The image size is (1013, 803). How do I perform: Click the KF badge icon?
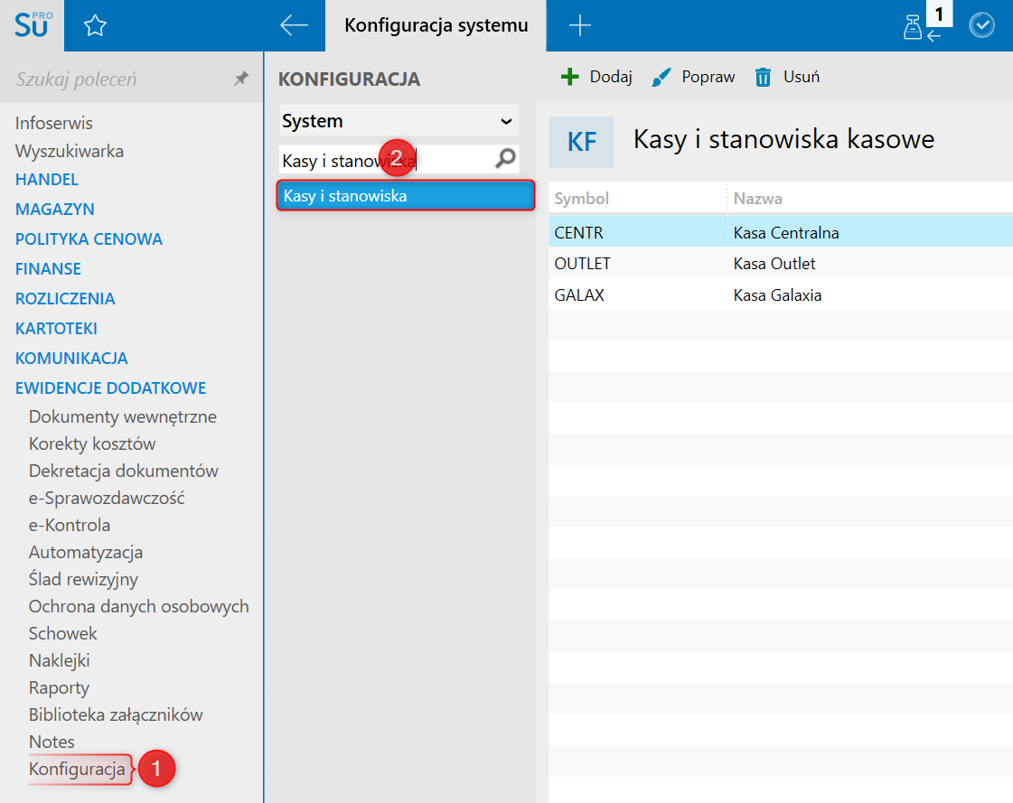[581, 142]
